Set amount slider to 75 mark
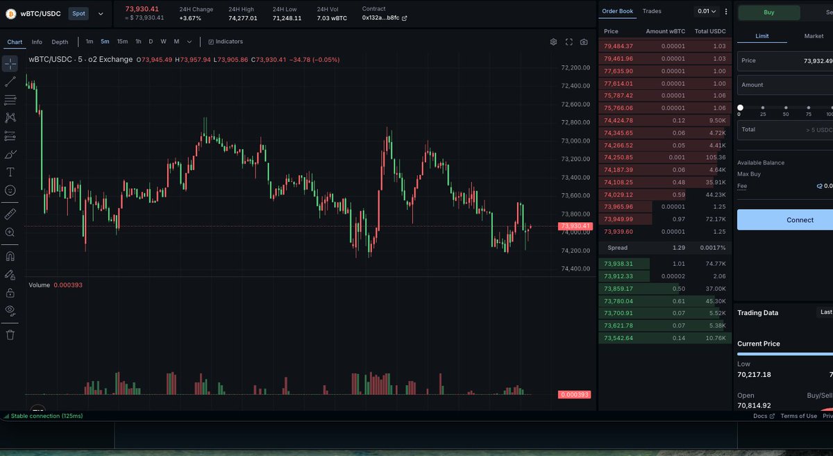 pyautogui.click(x=808, y=108)
